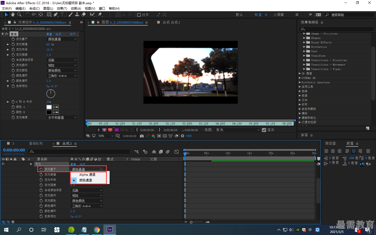Toggle timeline stopwatch for 发光颜色
Viewport: 376px width, 235px height.
click(41, 201)
